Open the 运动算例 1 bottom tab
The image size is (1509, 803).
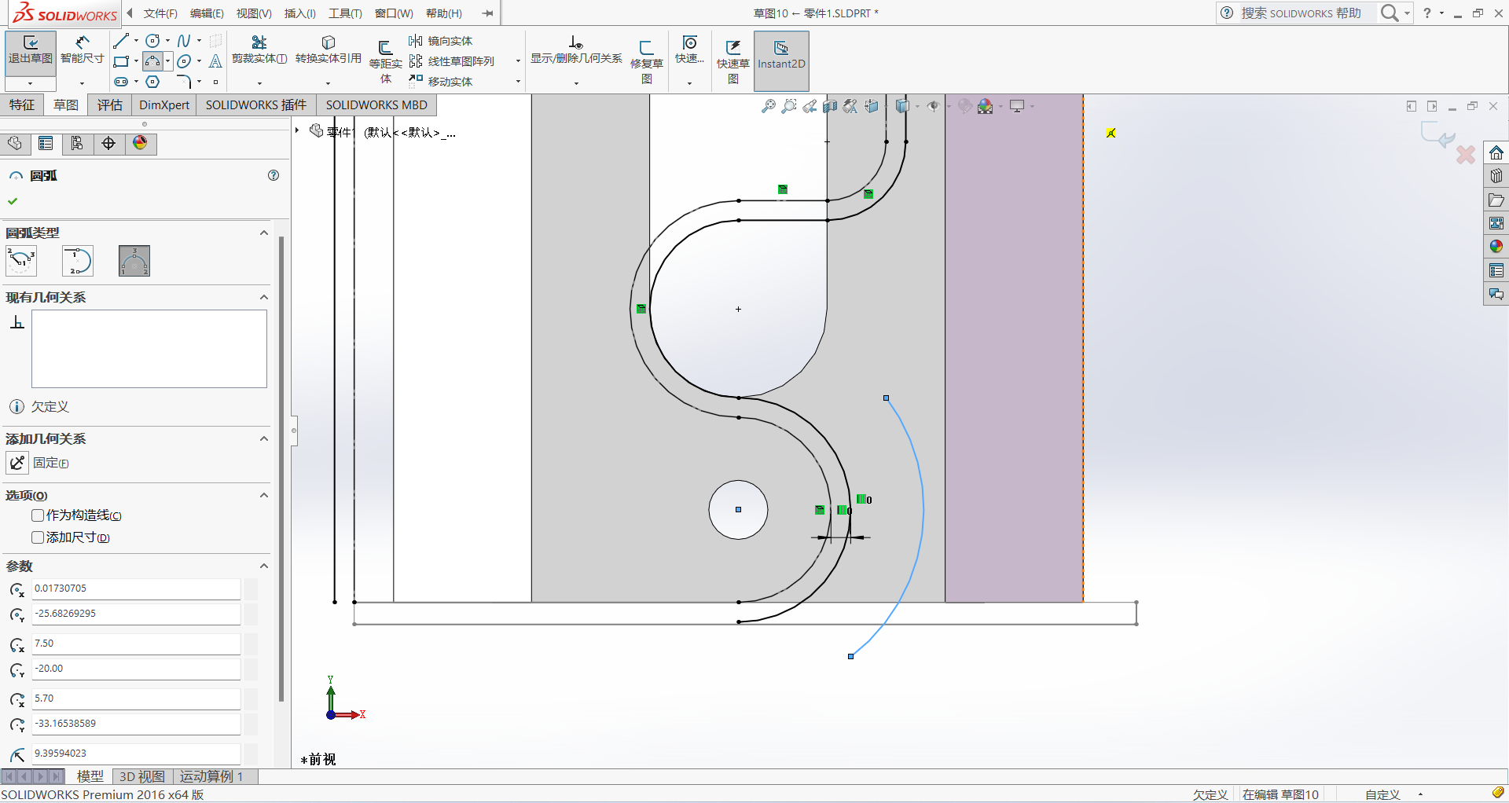211,776
